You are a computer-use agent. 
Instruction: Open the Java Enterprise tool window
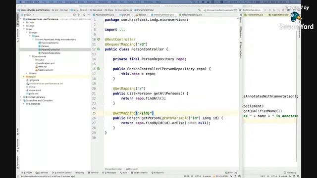pos(140,173)
